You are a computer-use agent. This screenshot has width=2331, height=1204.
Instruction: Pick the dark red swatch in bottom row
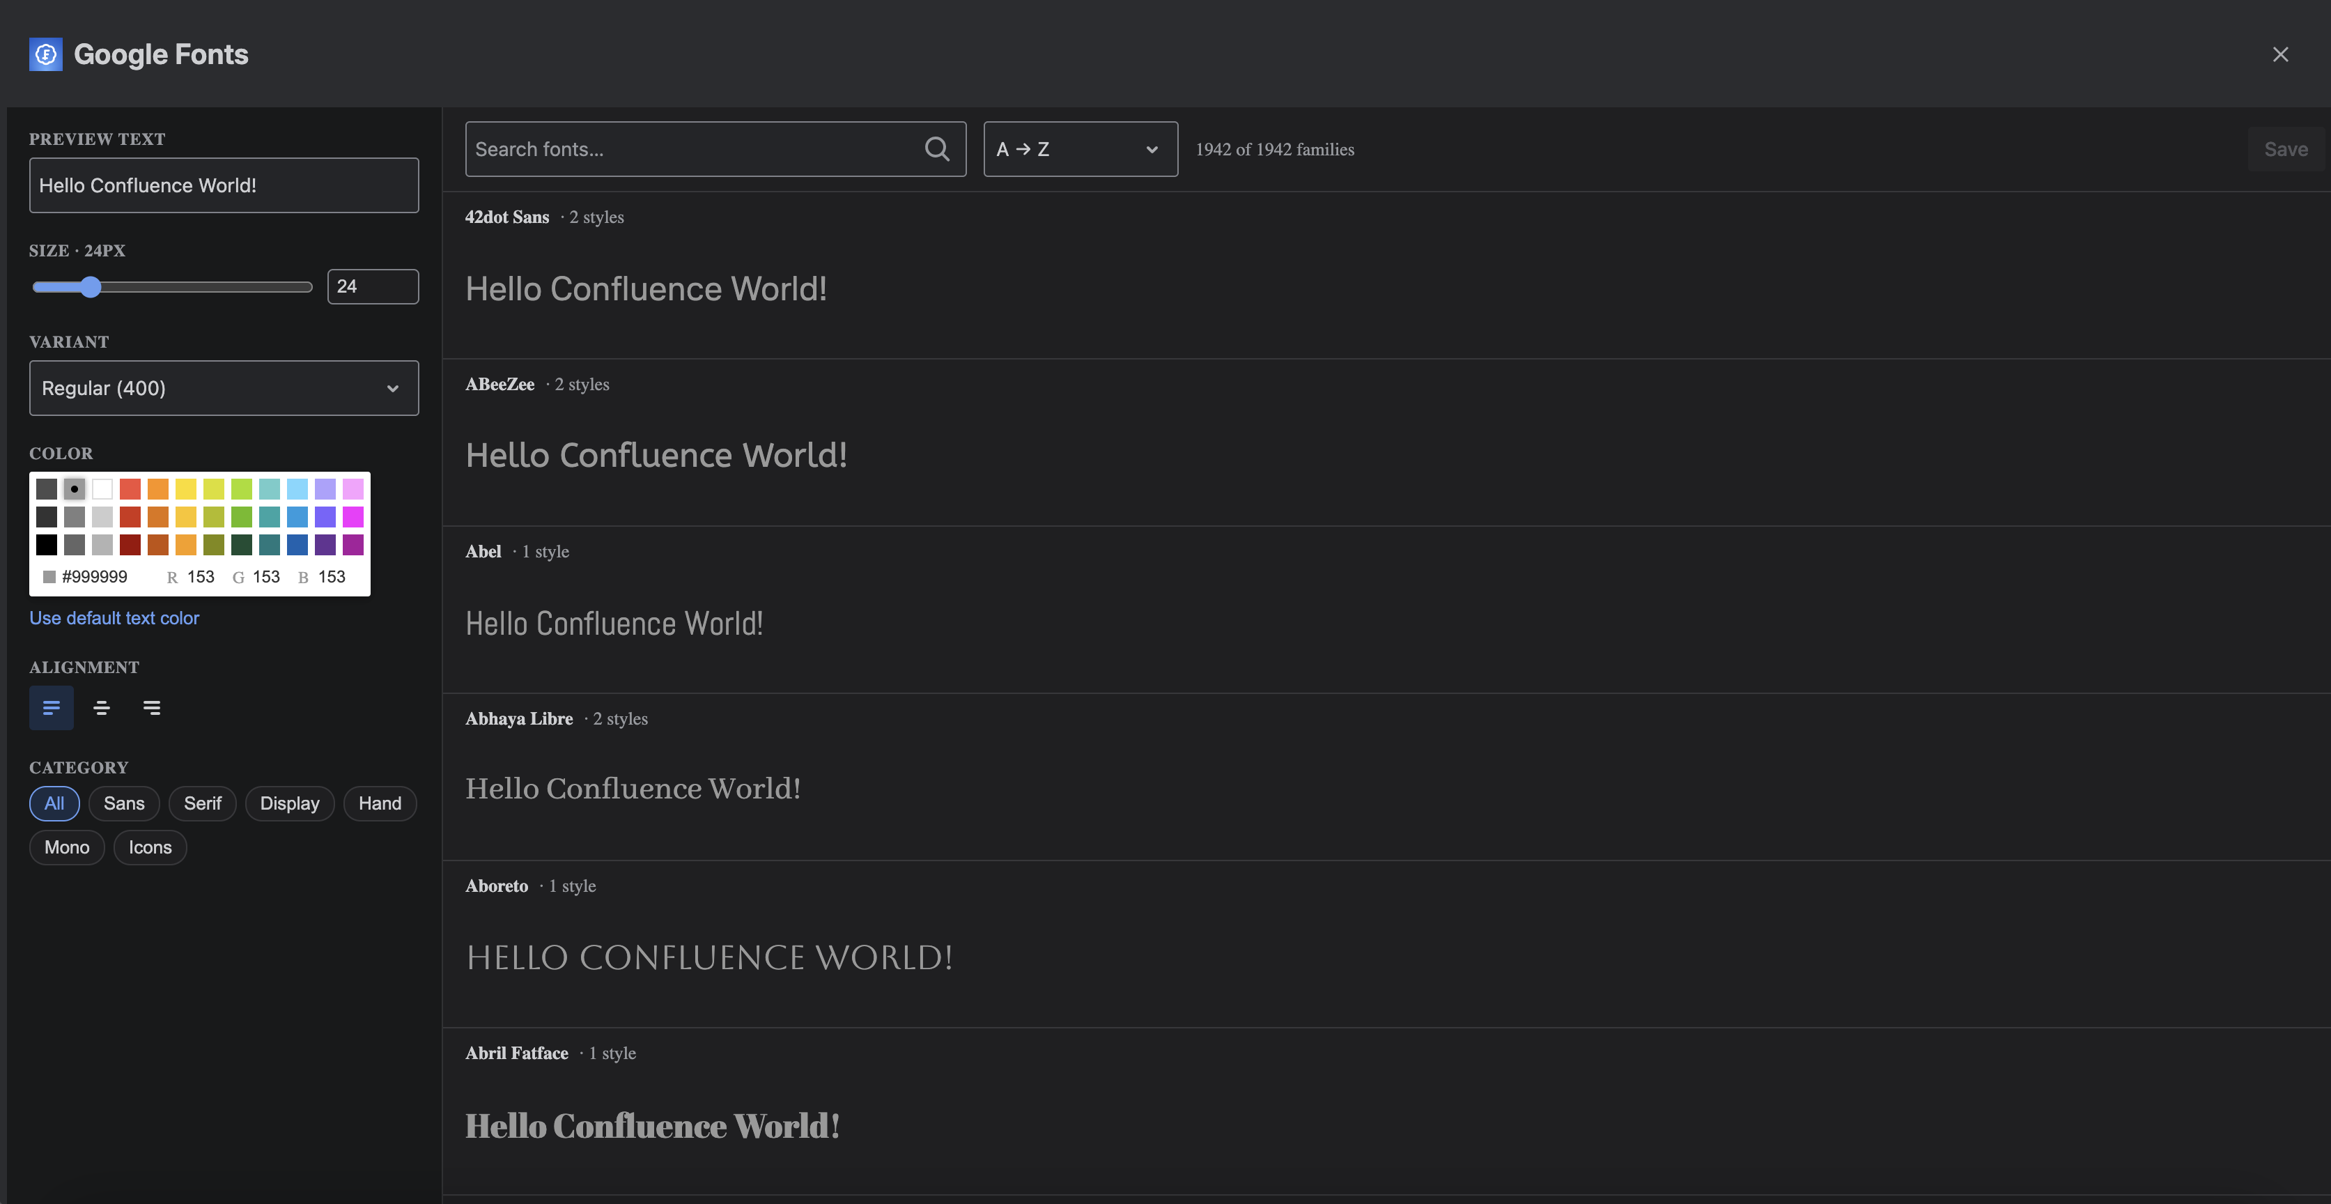click(130, 545)
